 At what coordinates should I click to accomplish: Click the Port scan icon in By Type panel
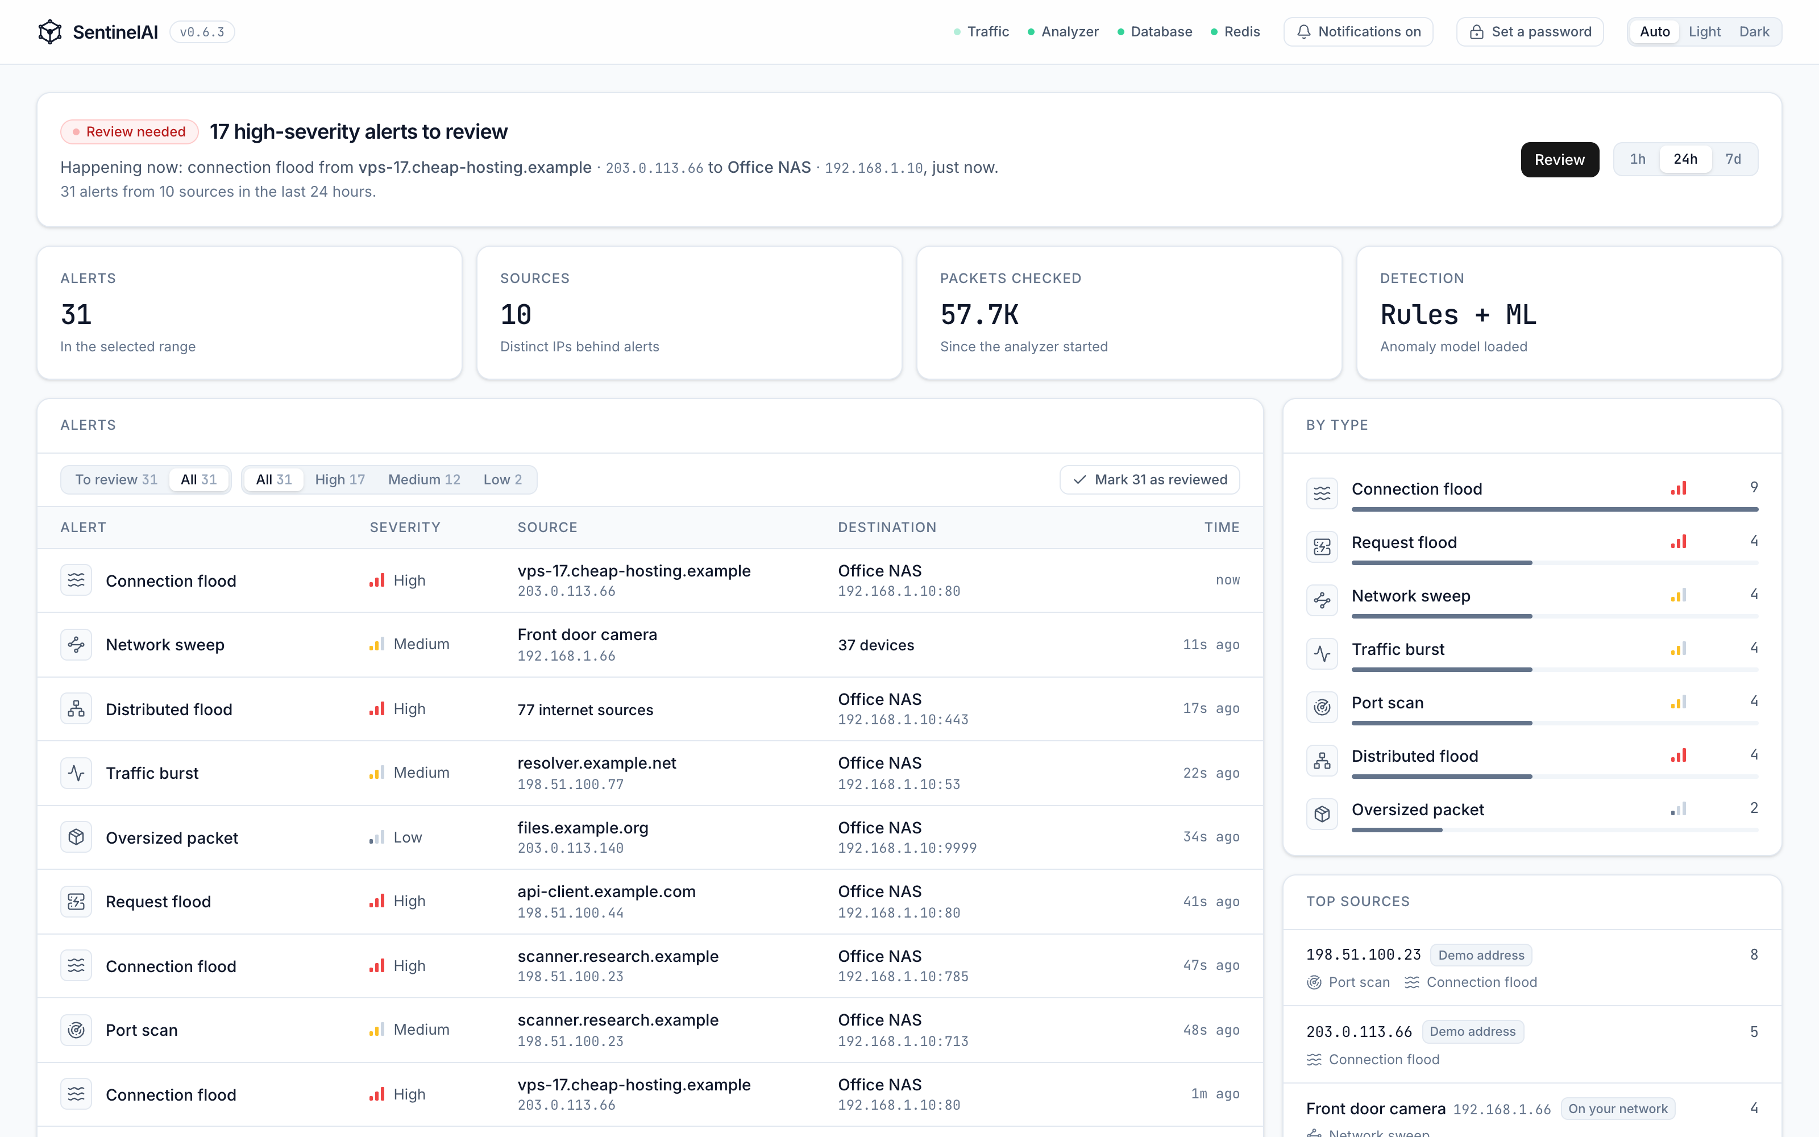(x=1322, y=707)
